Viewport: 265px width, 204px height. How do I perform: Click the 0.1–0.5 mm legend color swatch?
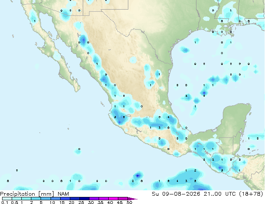7,199
